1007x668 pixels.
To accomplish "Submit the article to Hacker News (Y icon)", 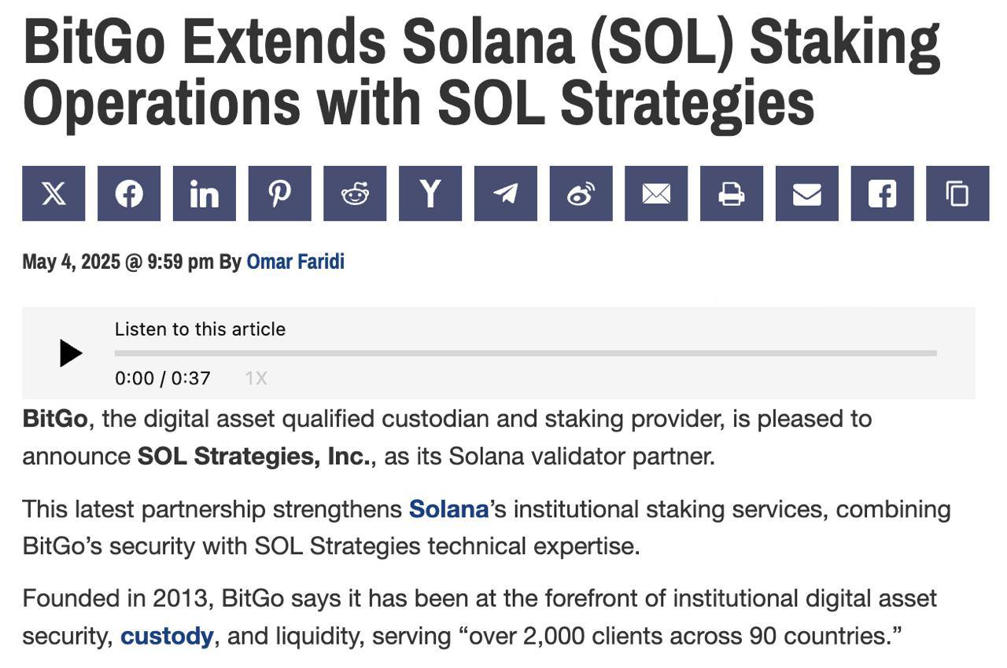I will (430, 193).
